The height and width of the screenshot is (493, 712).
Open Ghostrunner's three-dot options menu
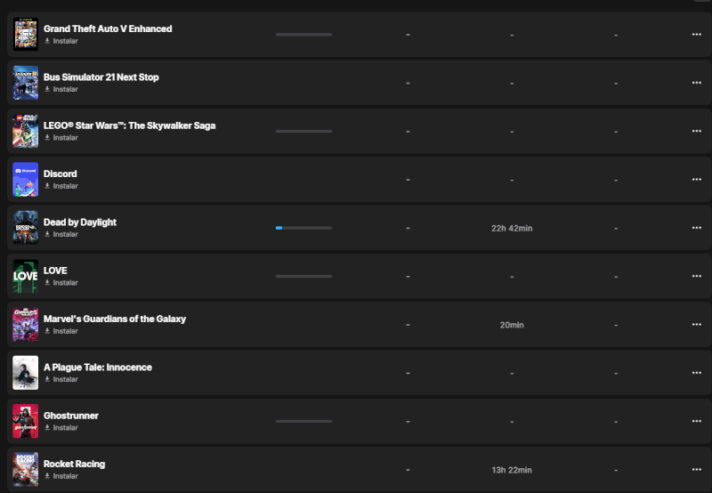click(x=696, y=421)
